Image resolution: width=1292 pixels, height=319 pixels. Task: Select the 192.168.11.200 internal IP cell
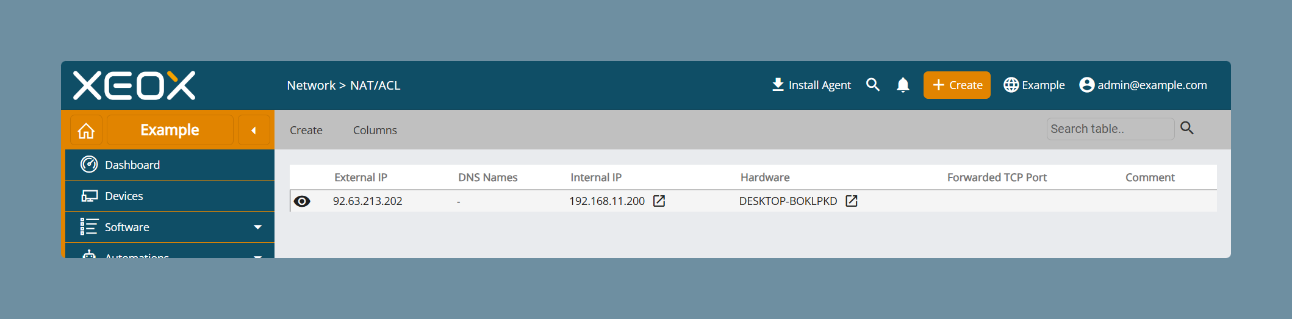pyautogui.click(x=607, y=201)
